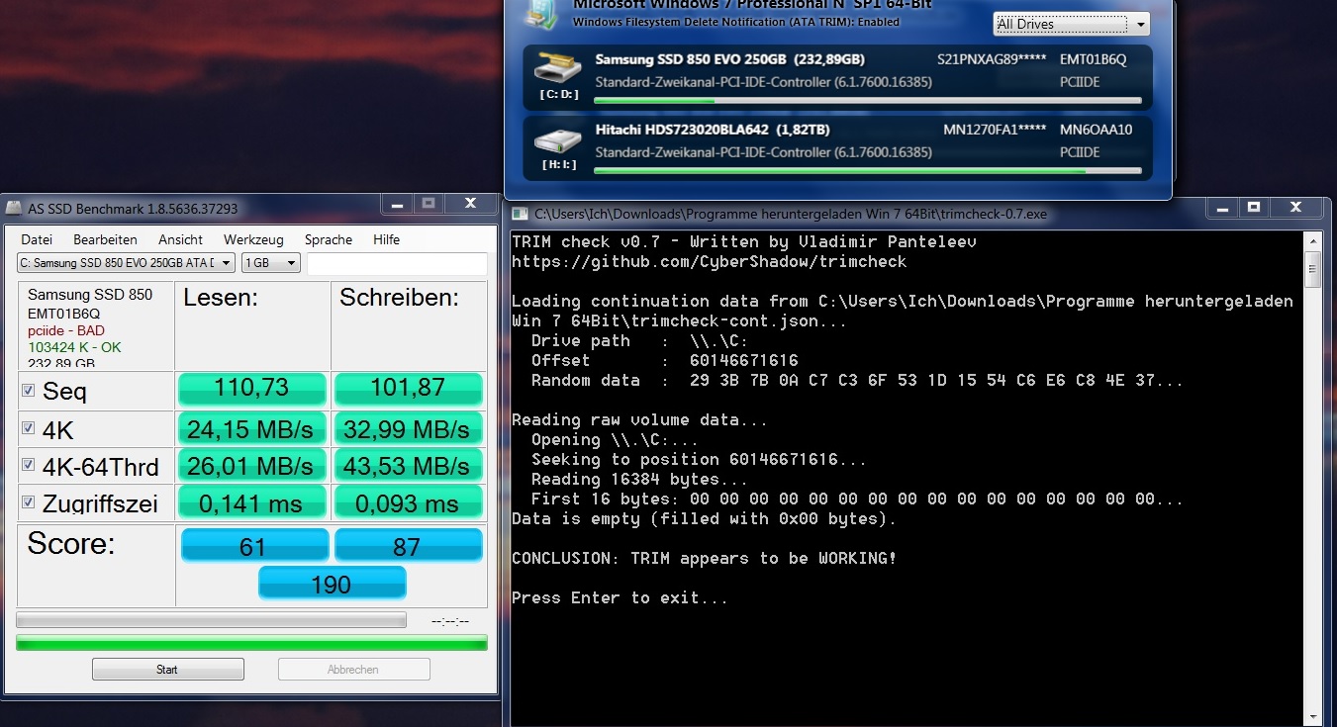Click the firmware text MN6OAA10
Viewport: 1337px width, 727px height.
point(1096,130)
